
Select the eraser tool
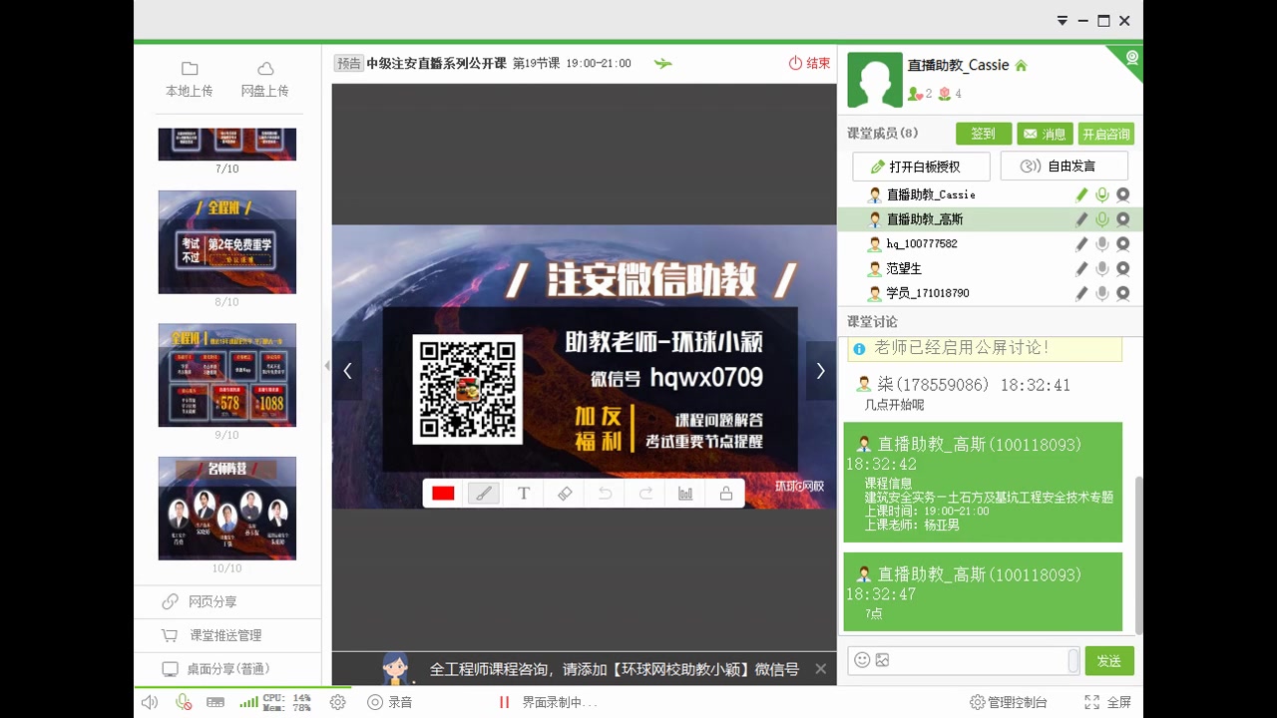(x=565, y=494)
